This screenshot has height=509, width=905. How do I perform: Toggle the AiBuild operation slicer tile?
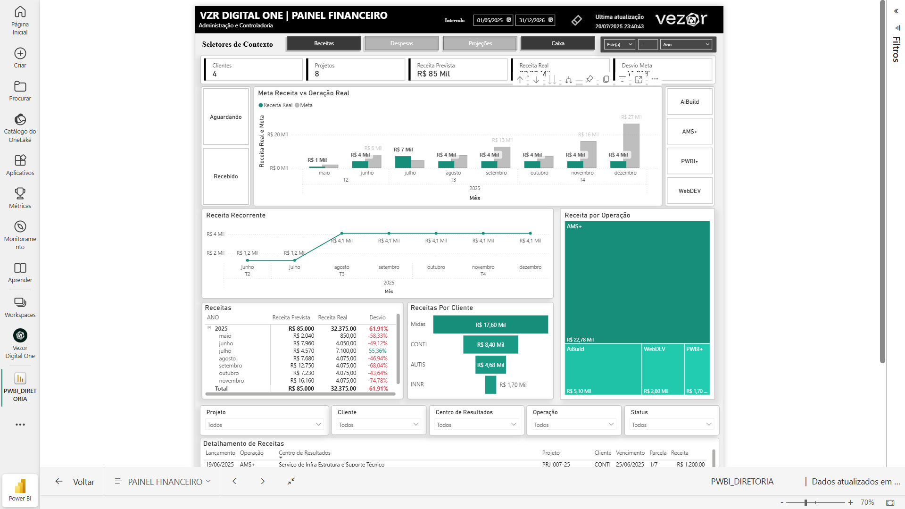689,102
